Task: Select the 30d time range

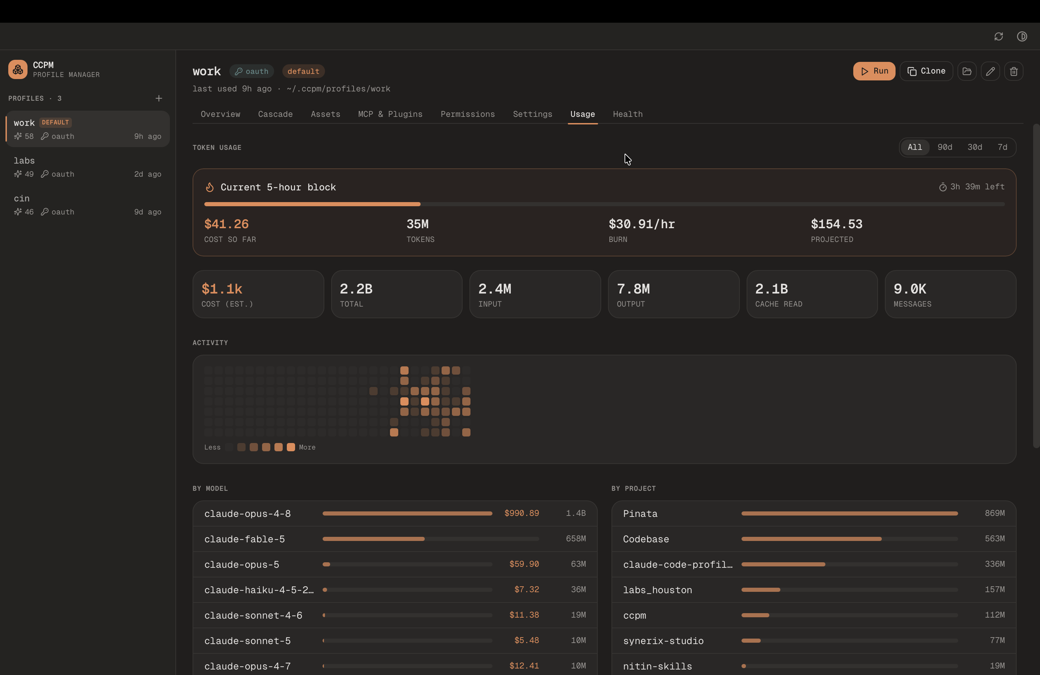Action: coord(974,147)
